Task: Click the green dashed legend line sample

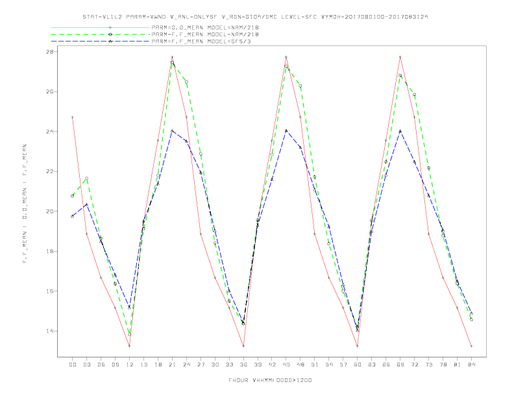Action: click(x=101, y=34)
